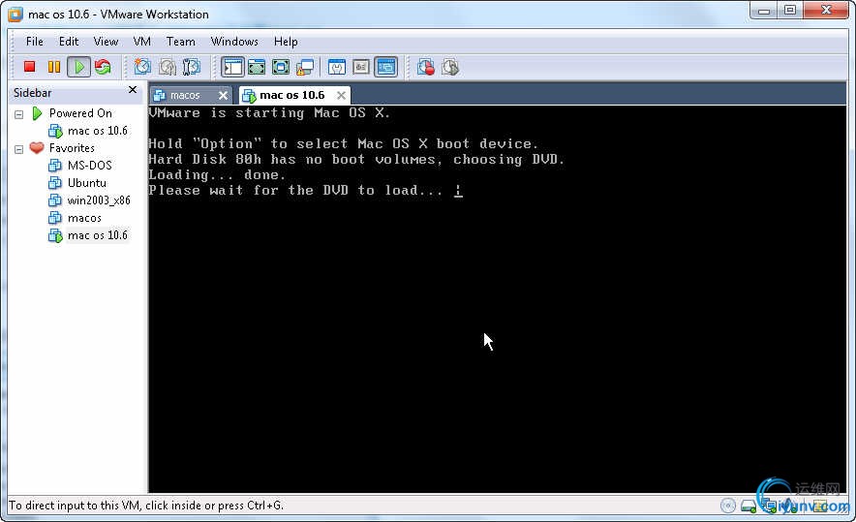
Task: Click the MS-DOS virtual machine icon
Action: [x=55, y=166]
